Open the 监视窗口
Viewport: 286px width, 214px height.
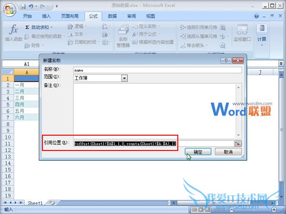pyautogui.click(x=242, y=33)
